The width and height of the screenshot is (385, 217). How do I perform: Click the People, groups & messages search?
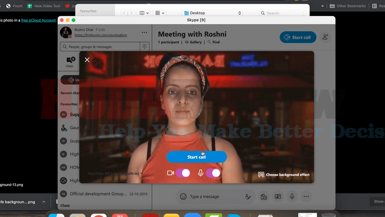[100, 46]
